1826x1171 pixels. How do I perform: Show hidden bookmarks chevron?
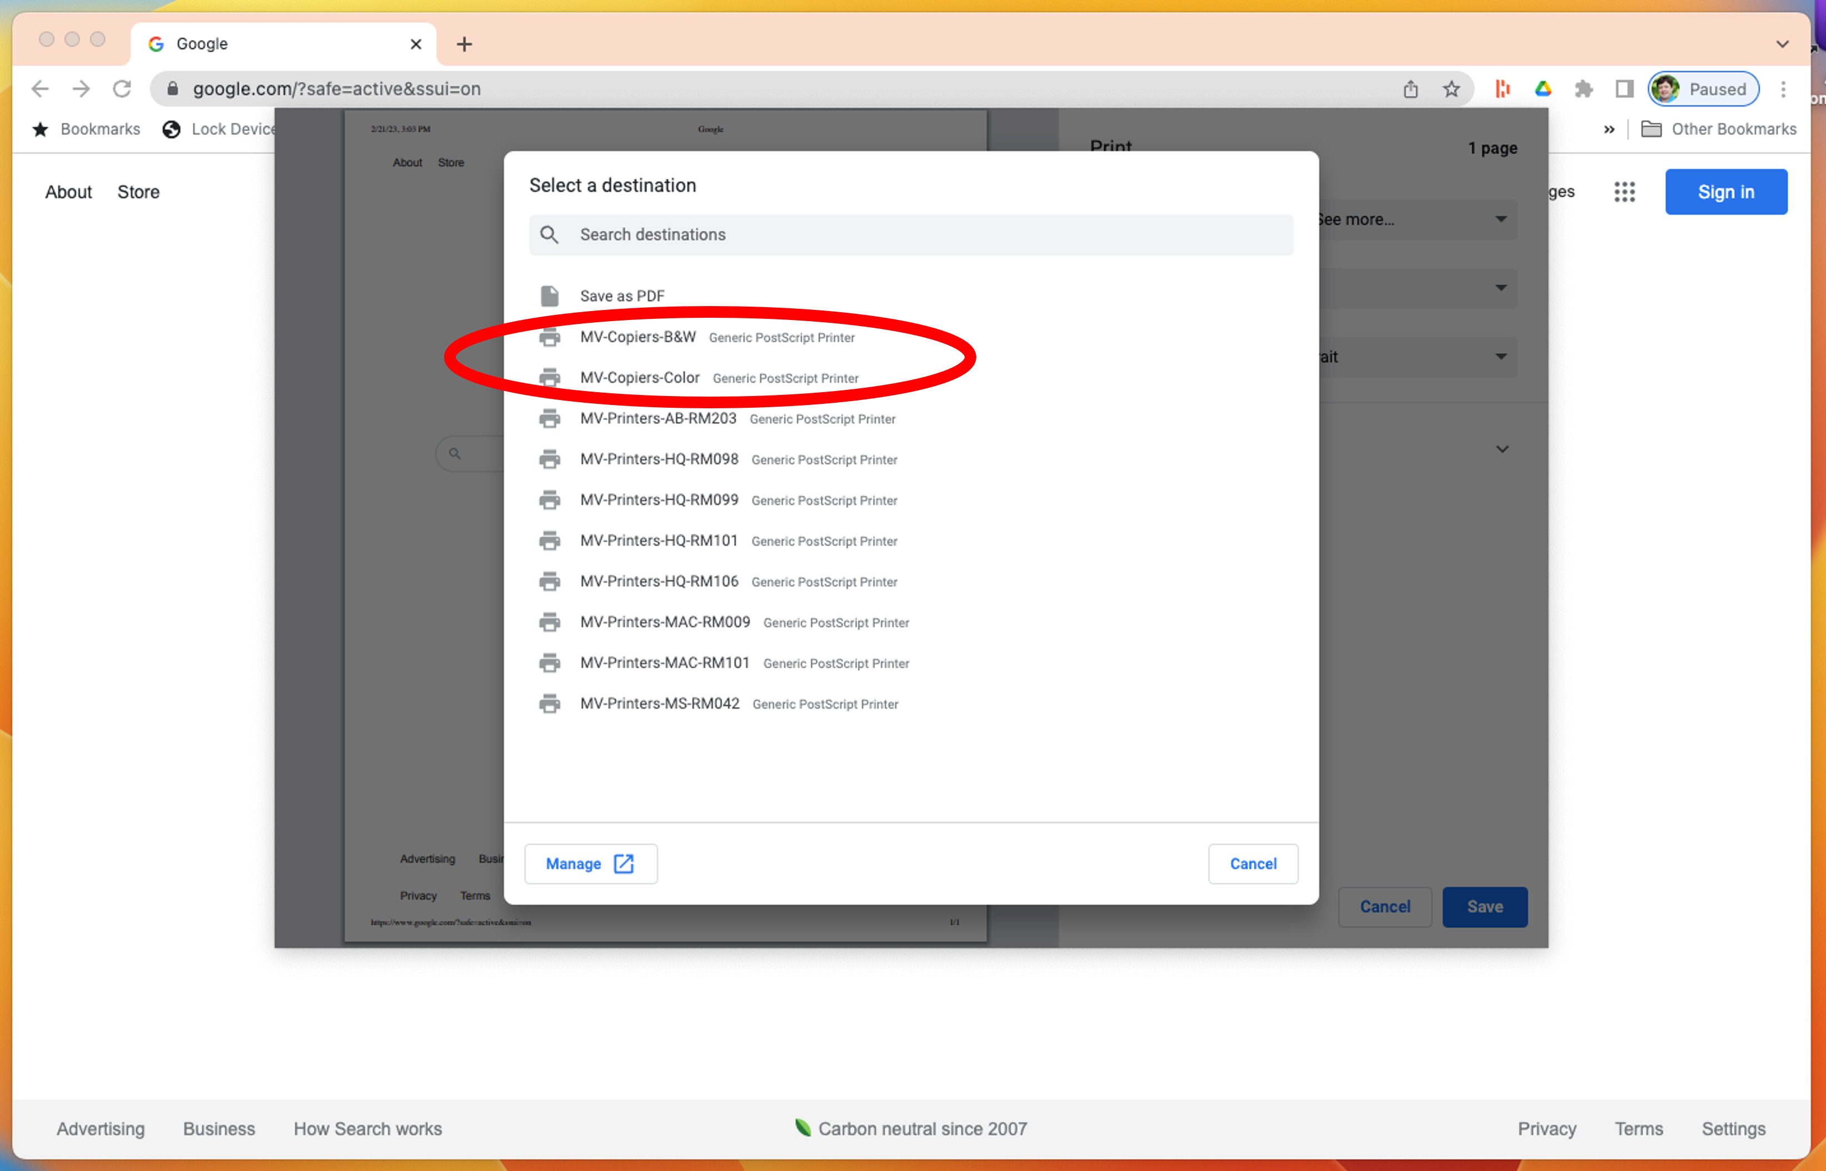(1609, 129)
